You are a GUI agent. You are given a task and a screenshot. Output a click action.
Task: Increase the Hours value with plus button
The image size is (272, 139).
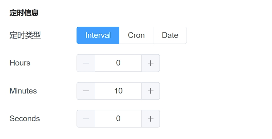pyautogui.click(x=151, y=63)
